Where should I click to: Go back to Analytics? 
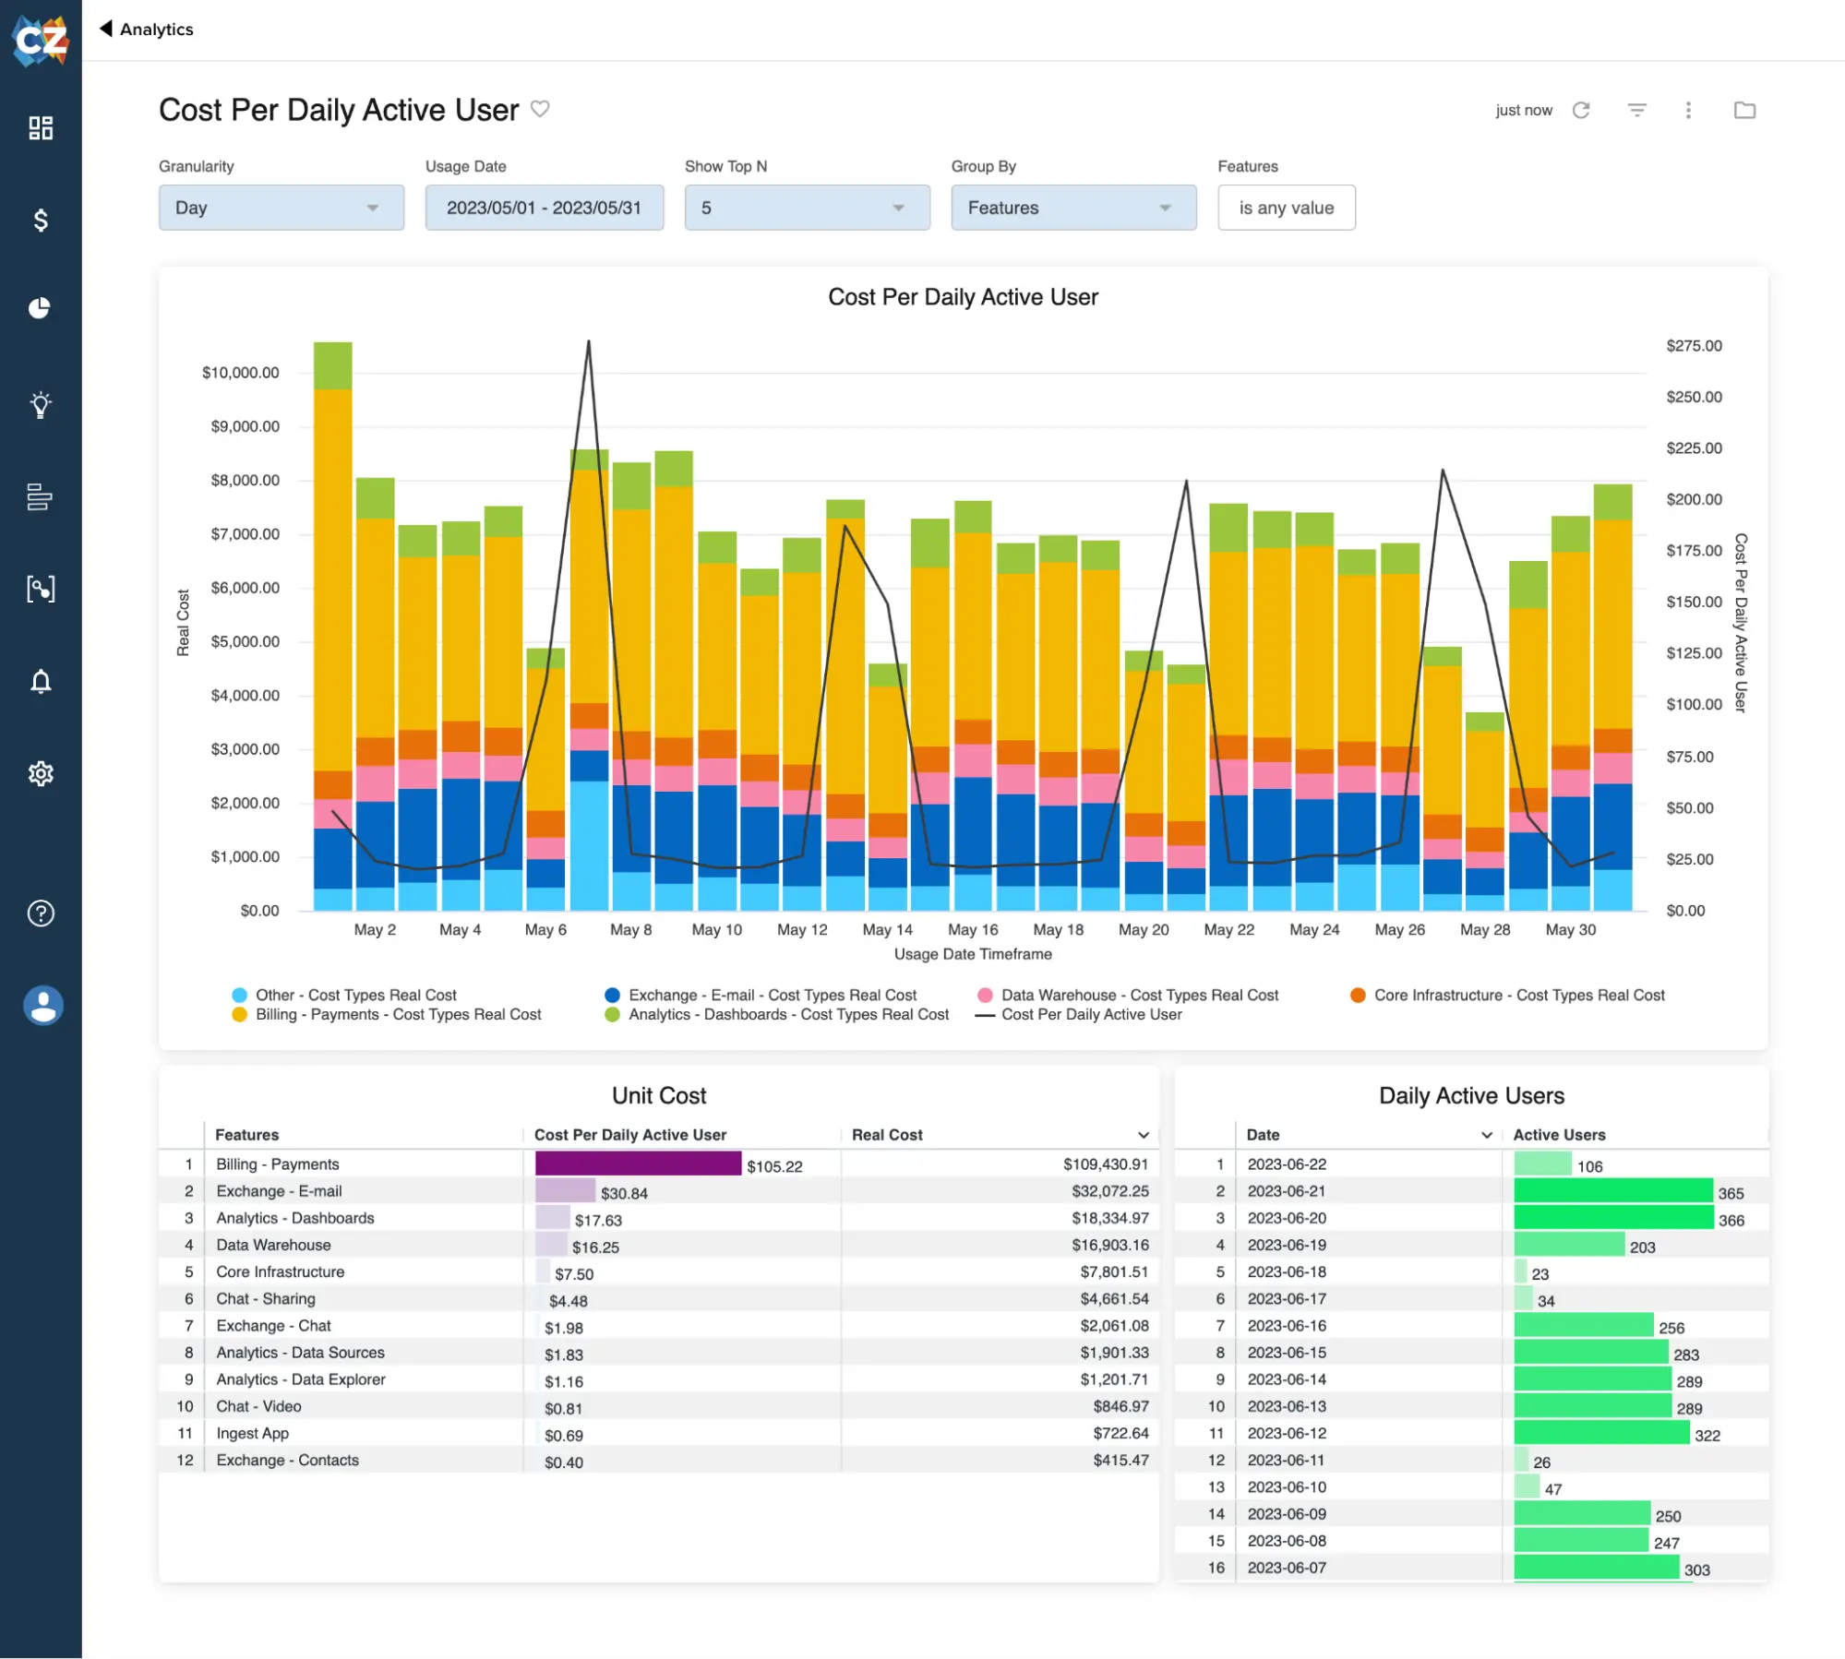coord(157,29)
